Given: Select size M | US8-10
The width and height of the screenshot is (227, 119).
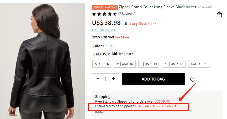Looking at the screenshot, I should 125,64.
